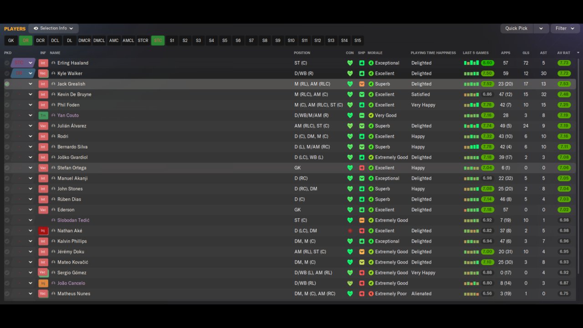Tick the picked checkbox for Matheus Nunes
583x328 pixels.
point(7,293)
